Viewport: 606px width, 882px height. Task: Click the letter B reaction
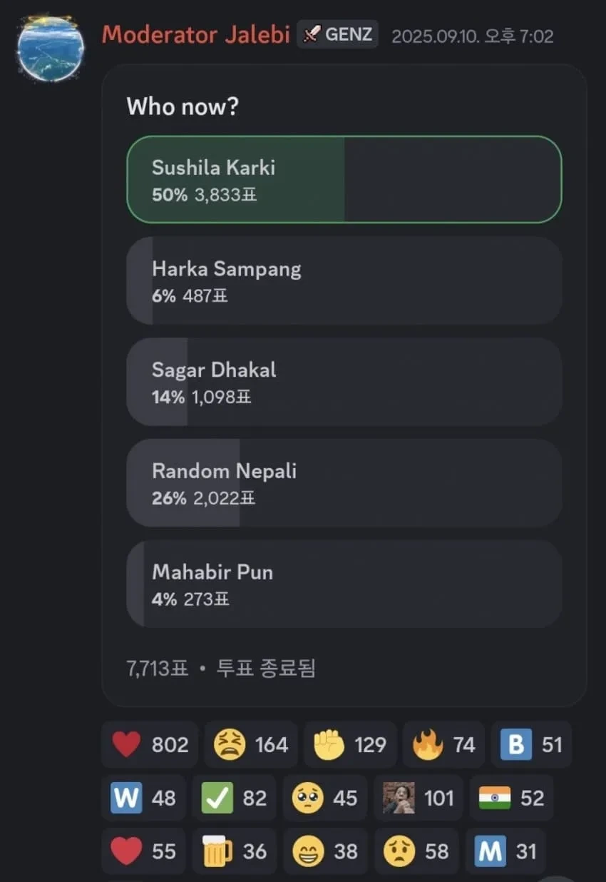point(531,745)
